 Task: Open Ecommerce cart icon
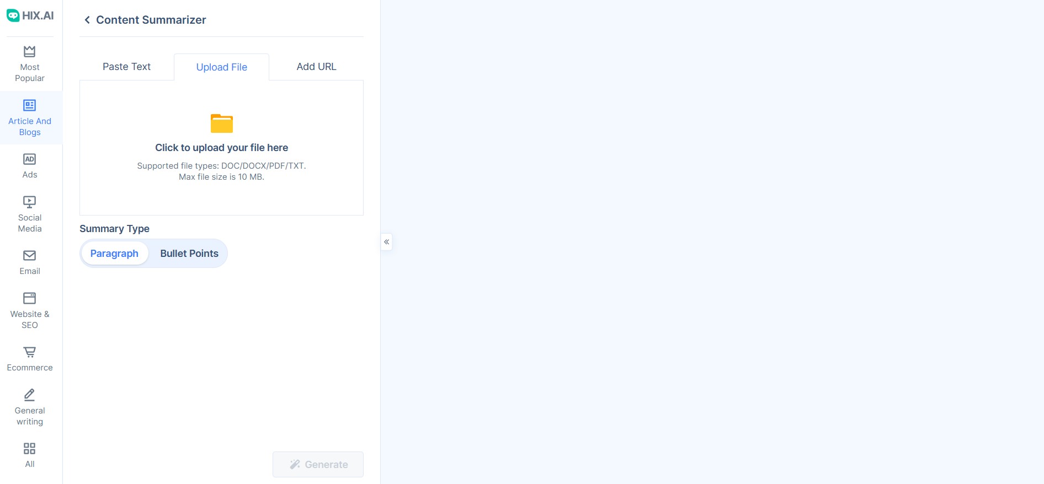[x=30, y=352]
